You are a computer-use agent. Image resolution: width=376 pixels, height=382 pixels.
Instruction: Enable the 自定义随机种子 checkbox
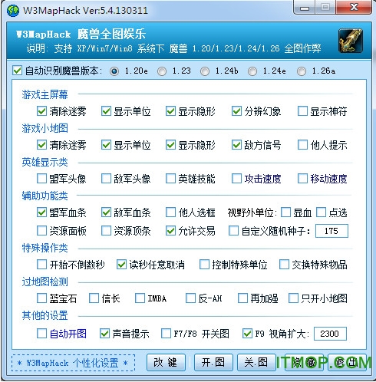coord(233,231)
